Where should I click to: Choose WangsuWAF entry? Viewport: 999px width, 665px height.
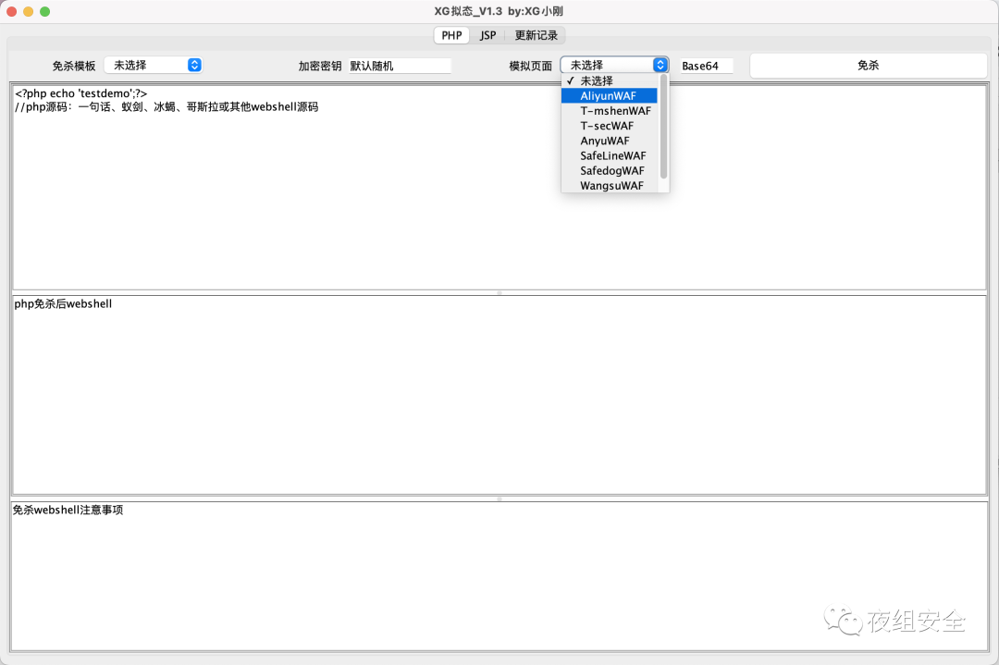click(610, 186)
